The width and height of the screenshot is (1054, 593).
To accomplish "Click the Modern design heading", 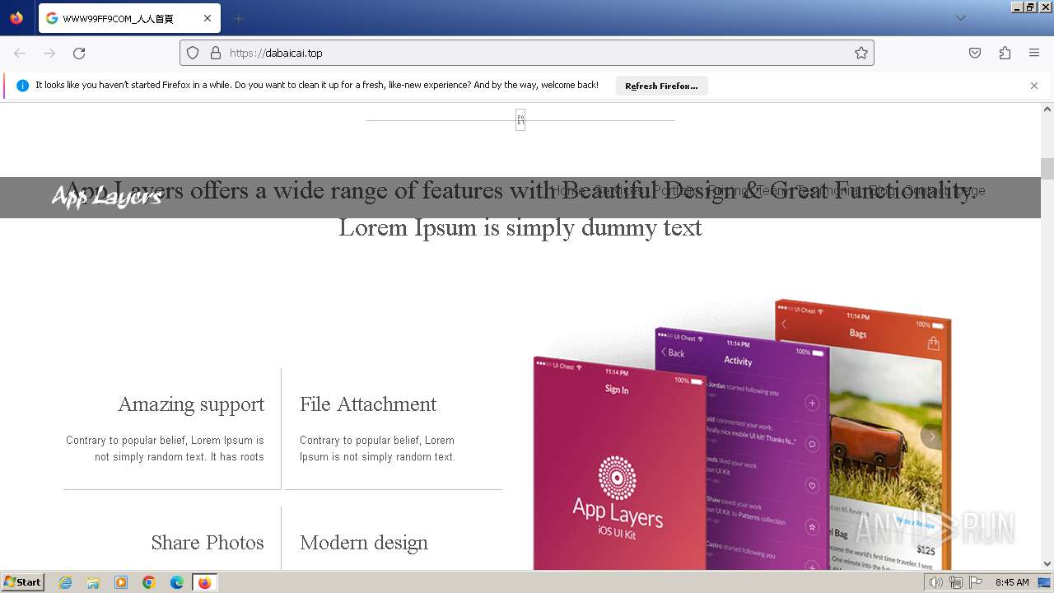I will click(x=364, y=543).
